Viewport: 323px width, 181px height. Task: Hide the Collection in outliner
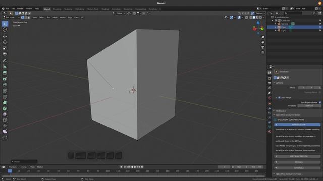(320, 21)
